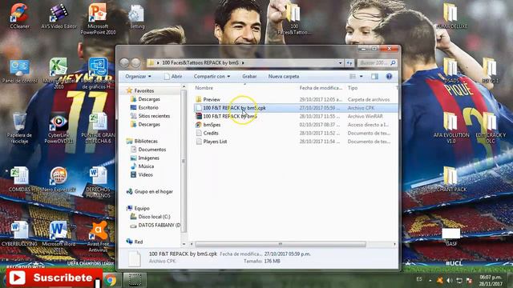Click the volume icon in system tray
This screenshot has width=513, height=288.
450,280
